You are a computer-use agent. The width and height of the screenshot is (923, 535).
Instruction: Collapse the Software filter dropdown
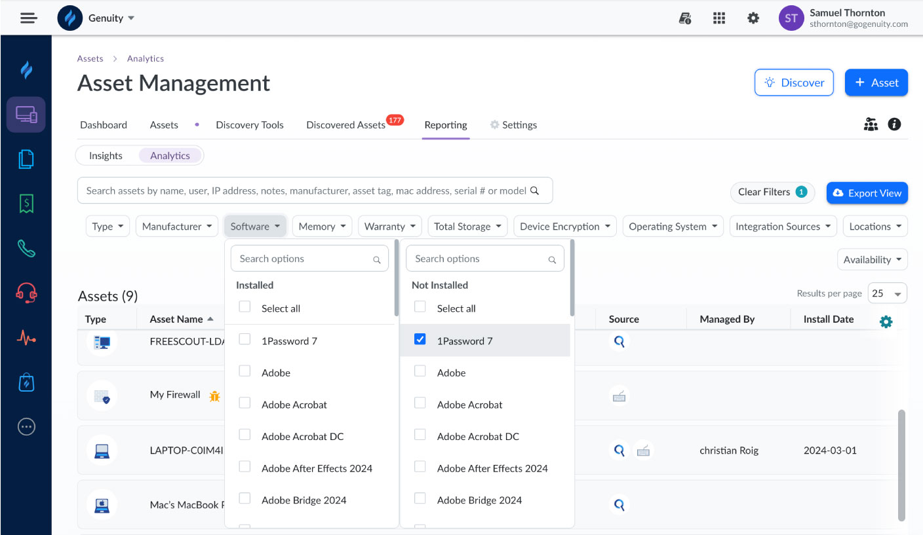pyautogui.click(x=255, y=226)
